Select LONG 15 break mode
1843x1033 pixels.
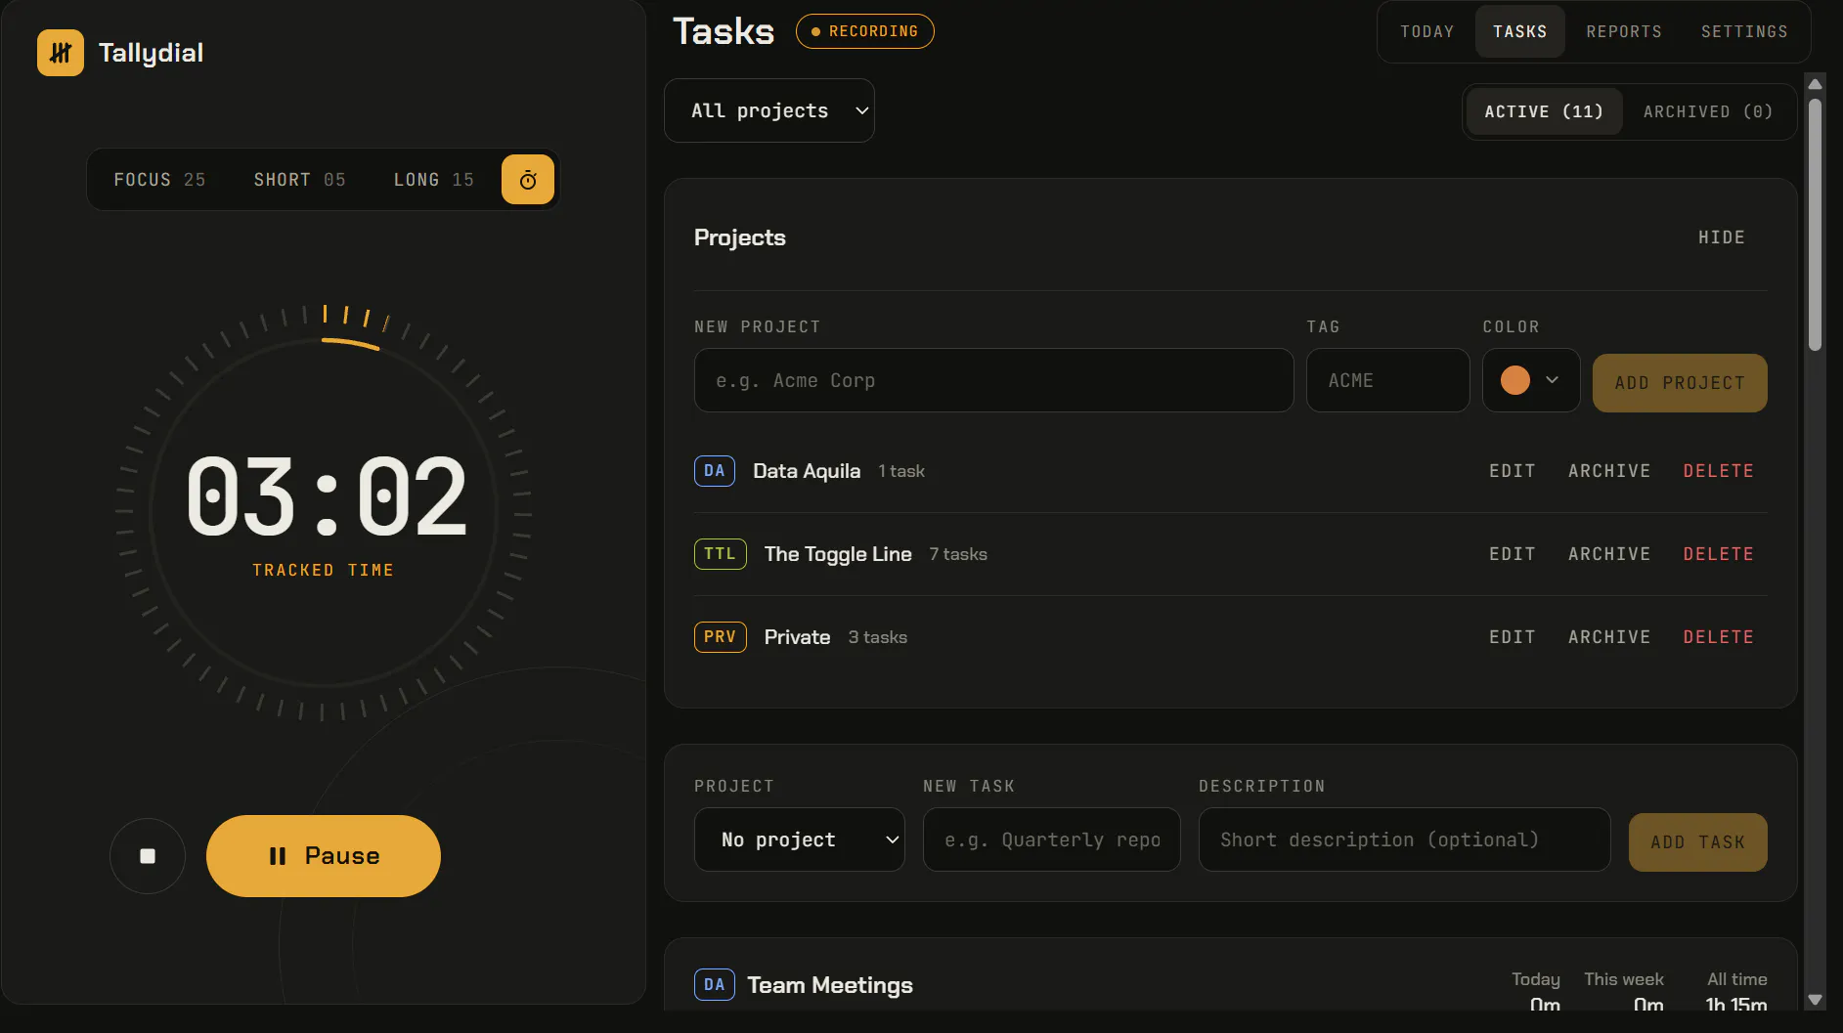pyautogui.click(x=433, y=180)
